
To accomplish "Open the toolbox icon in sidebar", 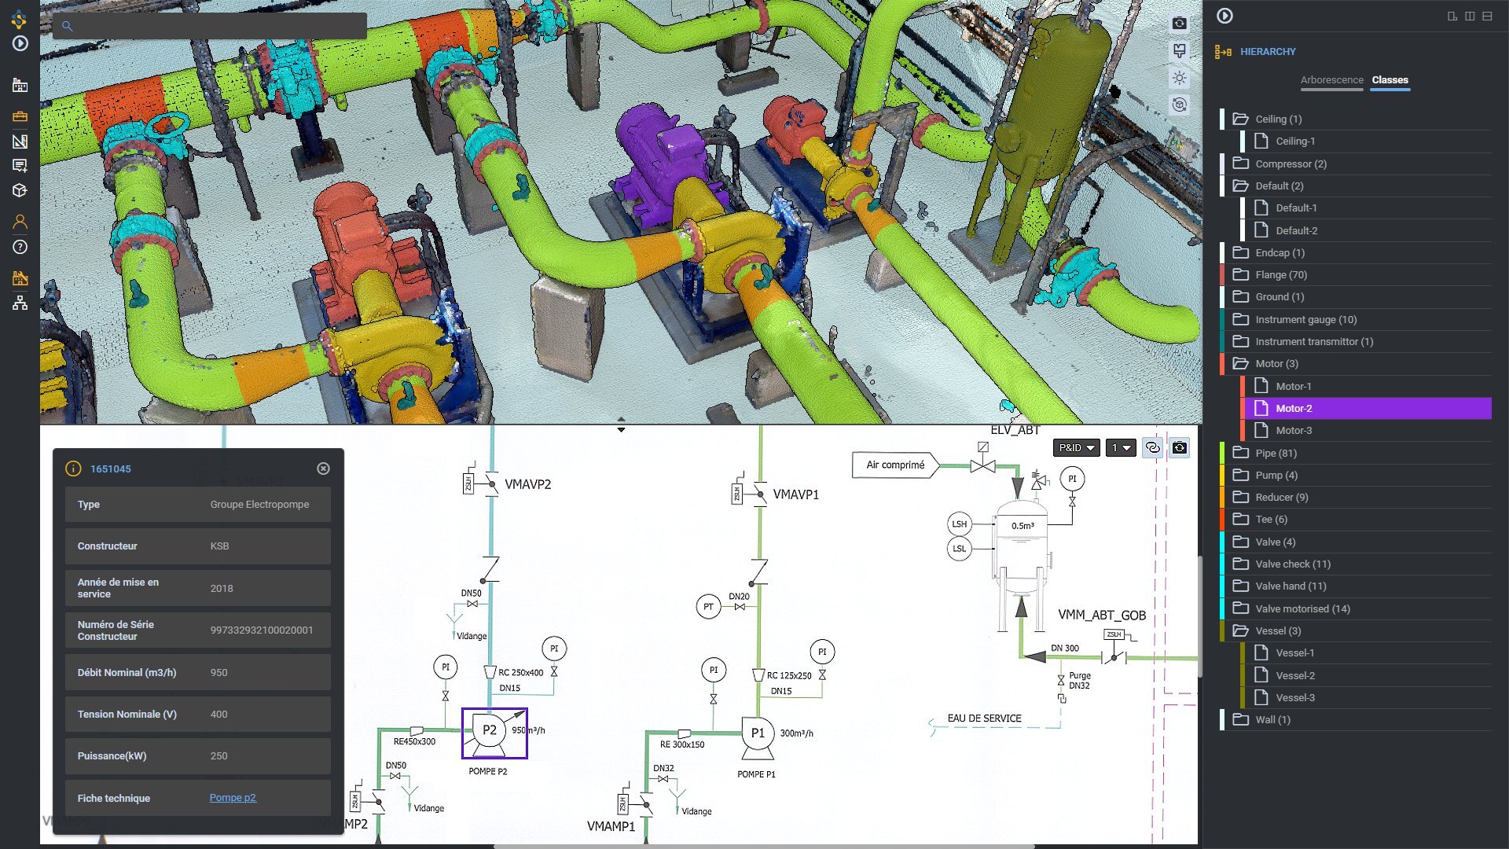I will (x=20, y=116).
